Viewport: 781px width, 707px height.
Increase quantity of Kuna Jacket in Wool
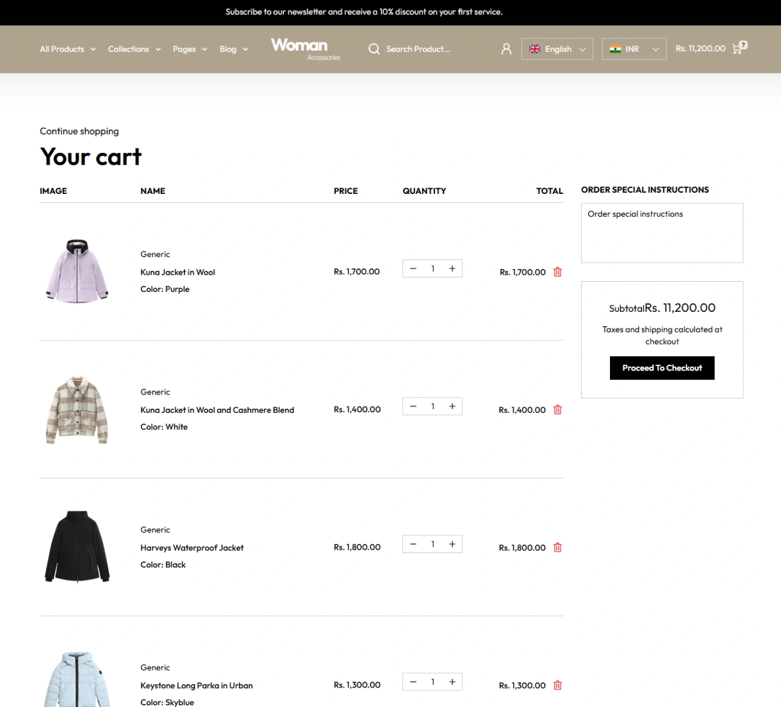click(452, 269)
